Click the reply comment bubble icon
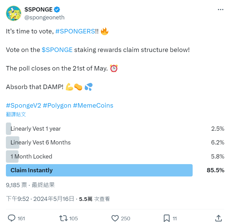 click(11, 218)
